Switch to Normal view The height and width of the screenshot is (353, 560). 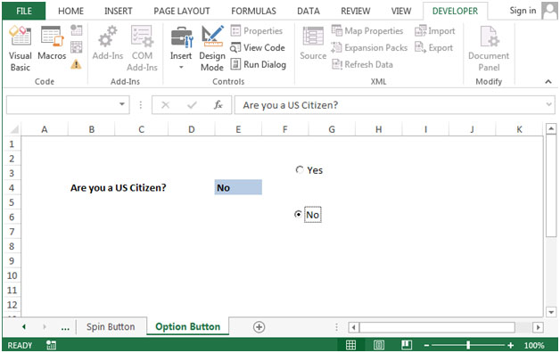351,345
